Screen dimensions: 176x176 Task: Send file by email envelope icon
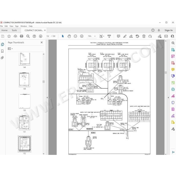coord(166,36)
